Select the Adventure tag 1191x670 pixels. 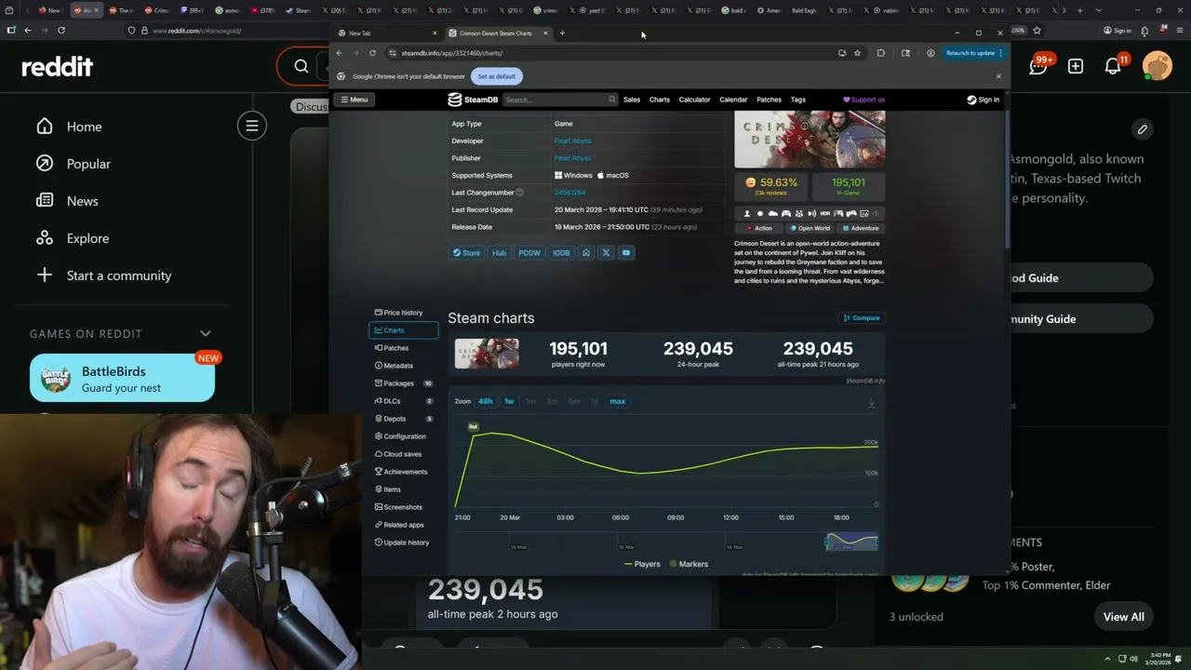[x=860, y=228]
